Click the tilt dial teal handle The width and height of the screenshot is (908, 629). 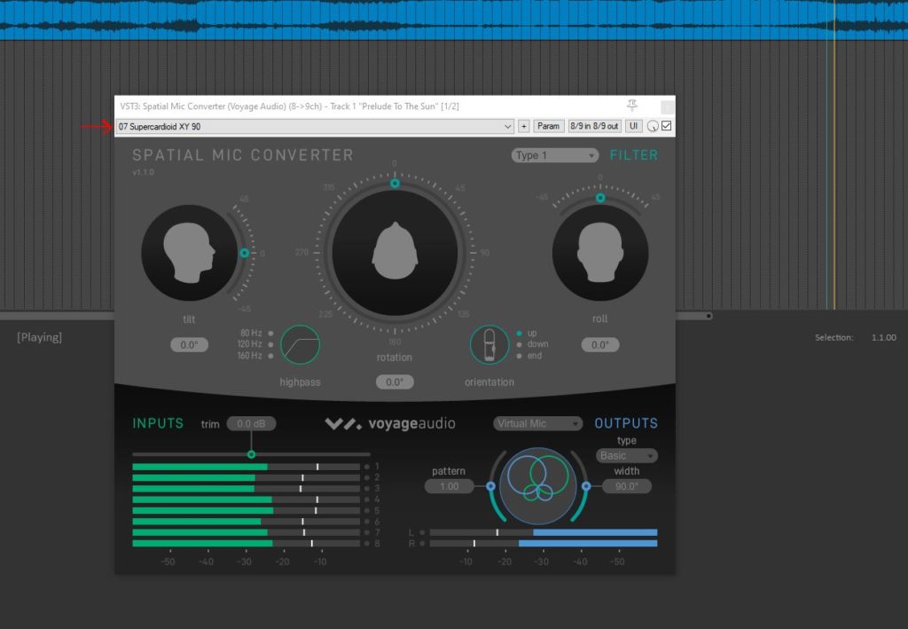tap(245, 253)
